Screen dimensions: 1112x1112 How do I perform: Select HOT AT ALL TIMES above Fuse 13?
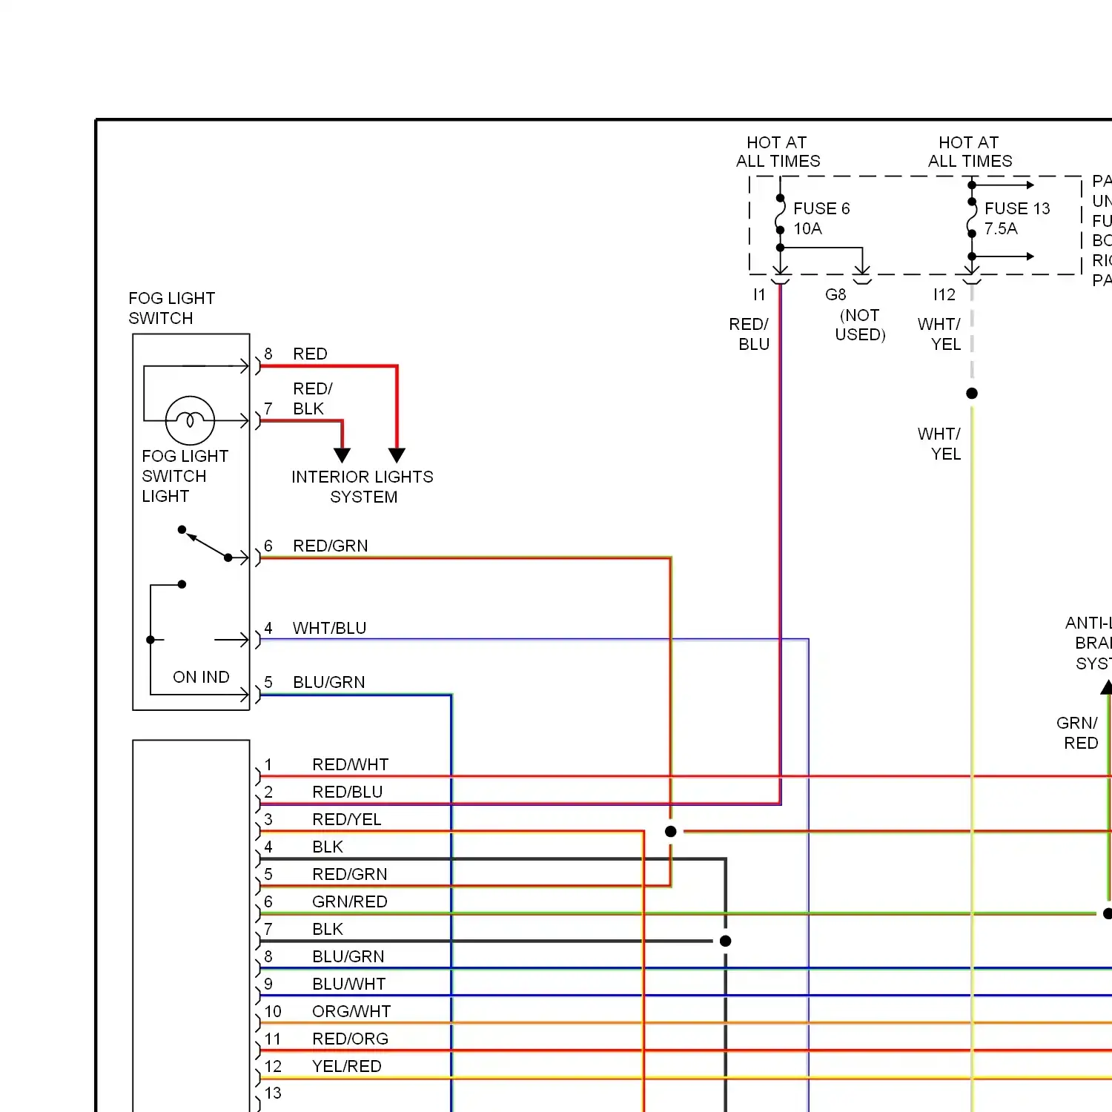pos(970,151)
